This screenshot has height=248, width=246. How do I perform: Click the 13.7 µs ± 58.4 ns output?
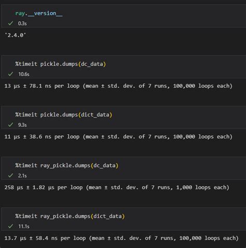pos(121,238)
